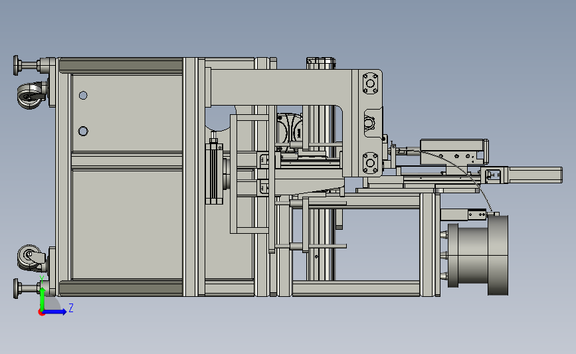This screenshot has width=576, height=354.
Task: Select the middle bearing housing on bracket
Action: pyautogui.click(x=370, y=122)
